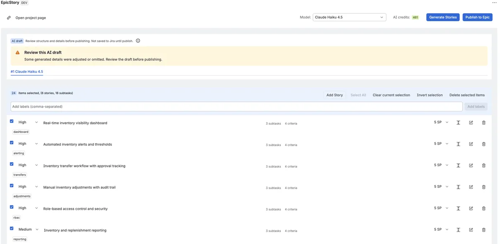Click the transfers label tag
This screenshot has height=244, width=500.
point(20,175)
